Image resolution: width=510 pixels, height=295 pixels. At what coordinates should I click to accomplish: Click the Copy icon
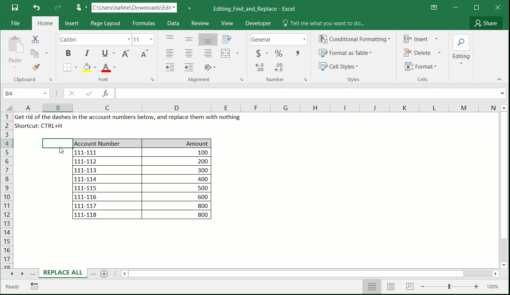pyautogui.click(x=35, y=53)
